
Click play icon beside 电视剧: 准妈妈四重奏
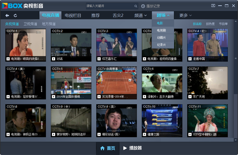click(x=144, y=59)
